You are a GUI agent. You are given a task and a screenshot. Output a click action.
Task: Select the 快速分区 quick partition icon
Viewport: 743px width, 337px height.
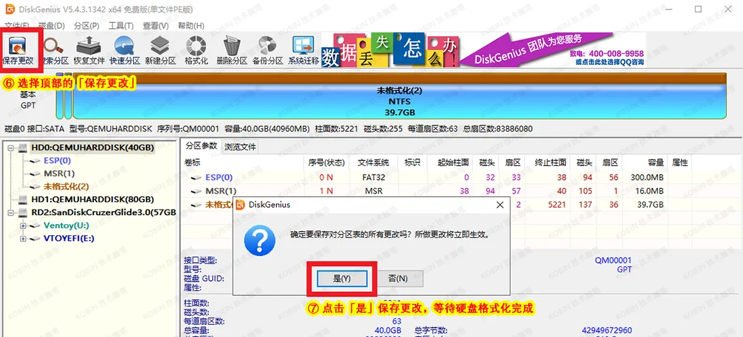click(x=125, y=51)
